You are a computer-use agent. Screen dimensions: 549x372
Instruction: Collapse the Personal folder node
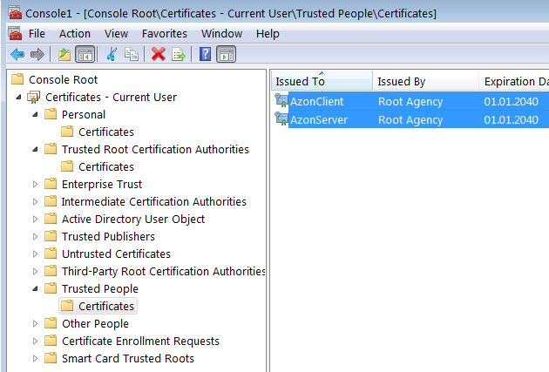pos(36,114)
